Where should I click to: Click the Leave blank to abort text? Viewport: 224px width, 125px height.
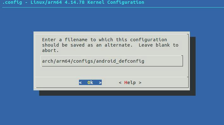point(110,48)
